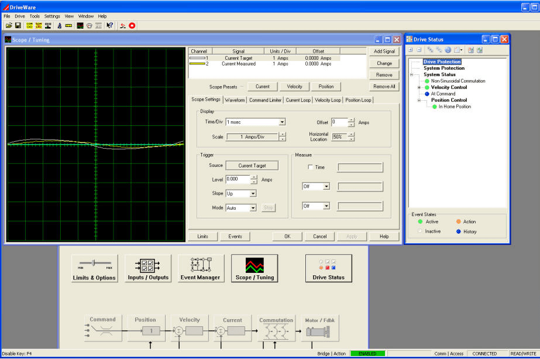Viewport: 540px width, 359px height.
Task: Click the Limits button at the bottom
Action: [203, 237]
